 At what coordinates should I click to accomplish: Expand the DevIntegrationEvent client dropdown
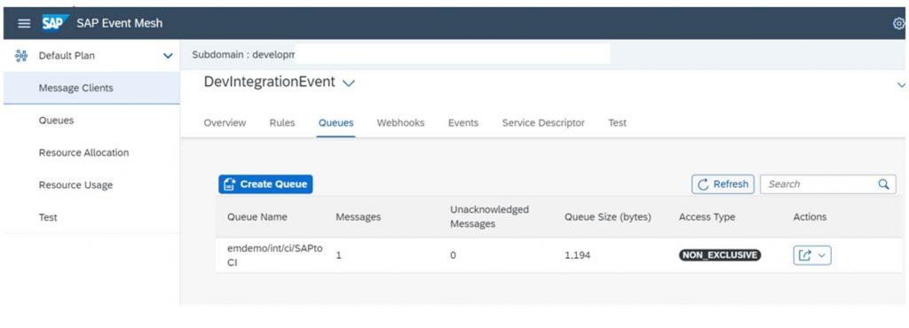click(348, 83)
